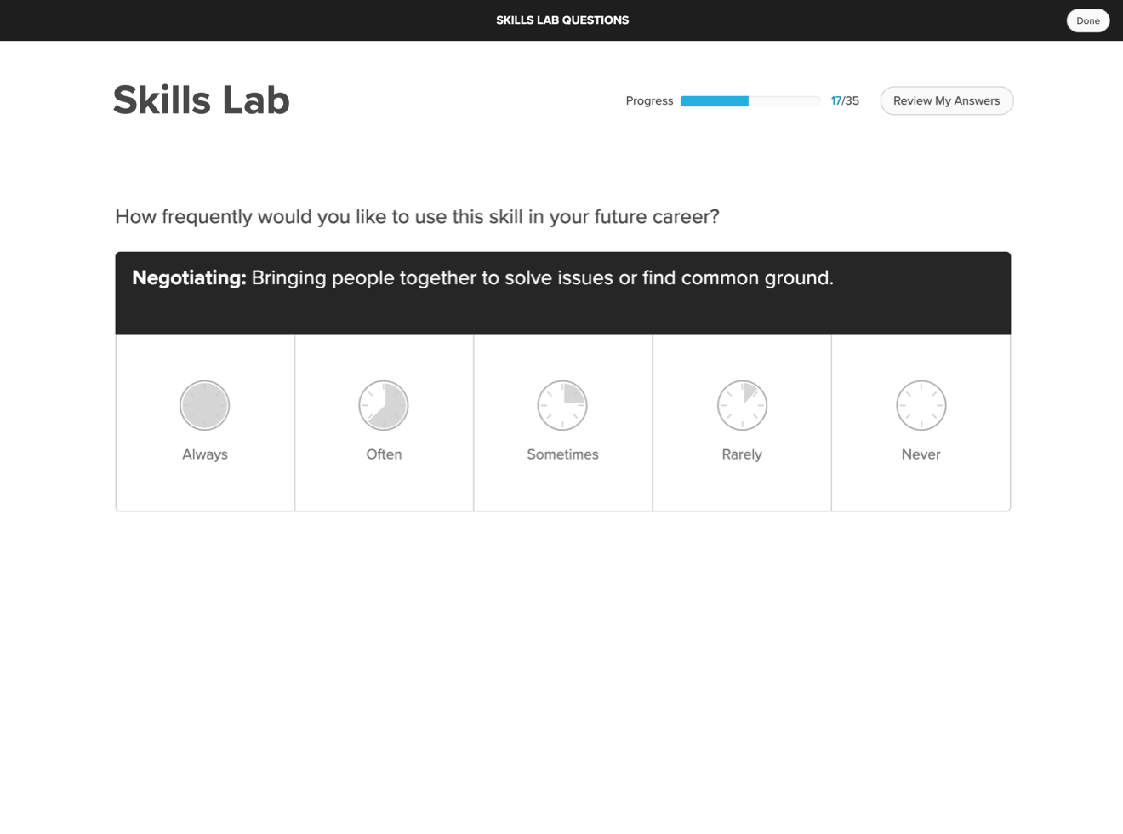Select the empty clock icon for Never
The width and height of the screenshot is (1123, 834).
[921, 405]
